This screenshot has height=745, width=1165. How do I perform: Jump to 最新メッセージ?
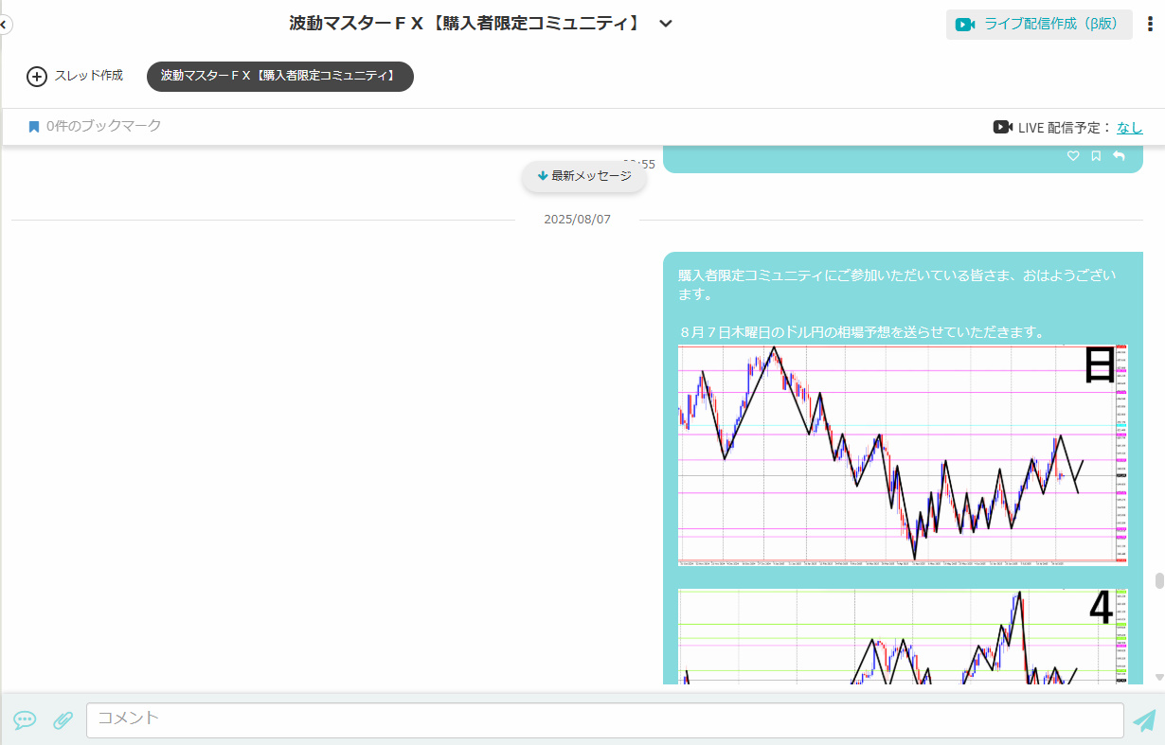coord(584,176)
